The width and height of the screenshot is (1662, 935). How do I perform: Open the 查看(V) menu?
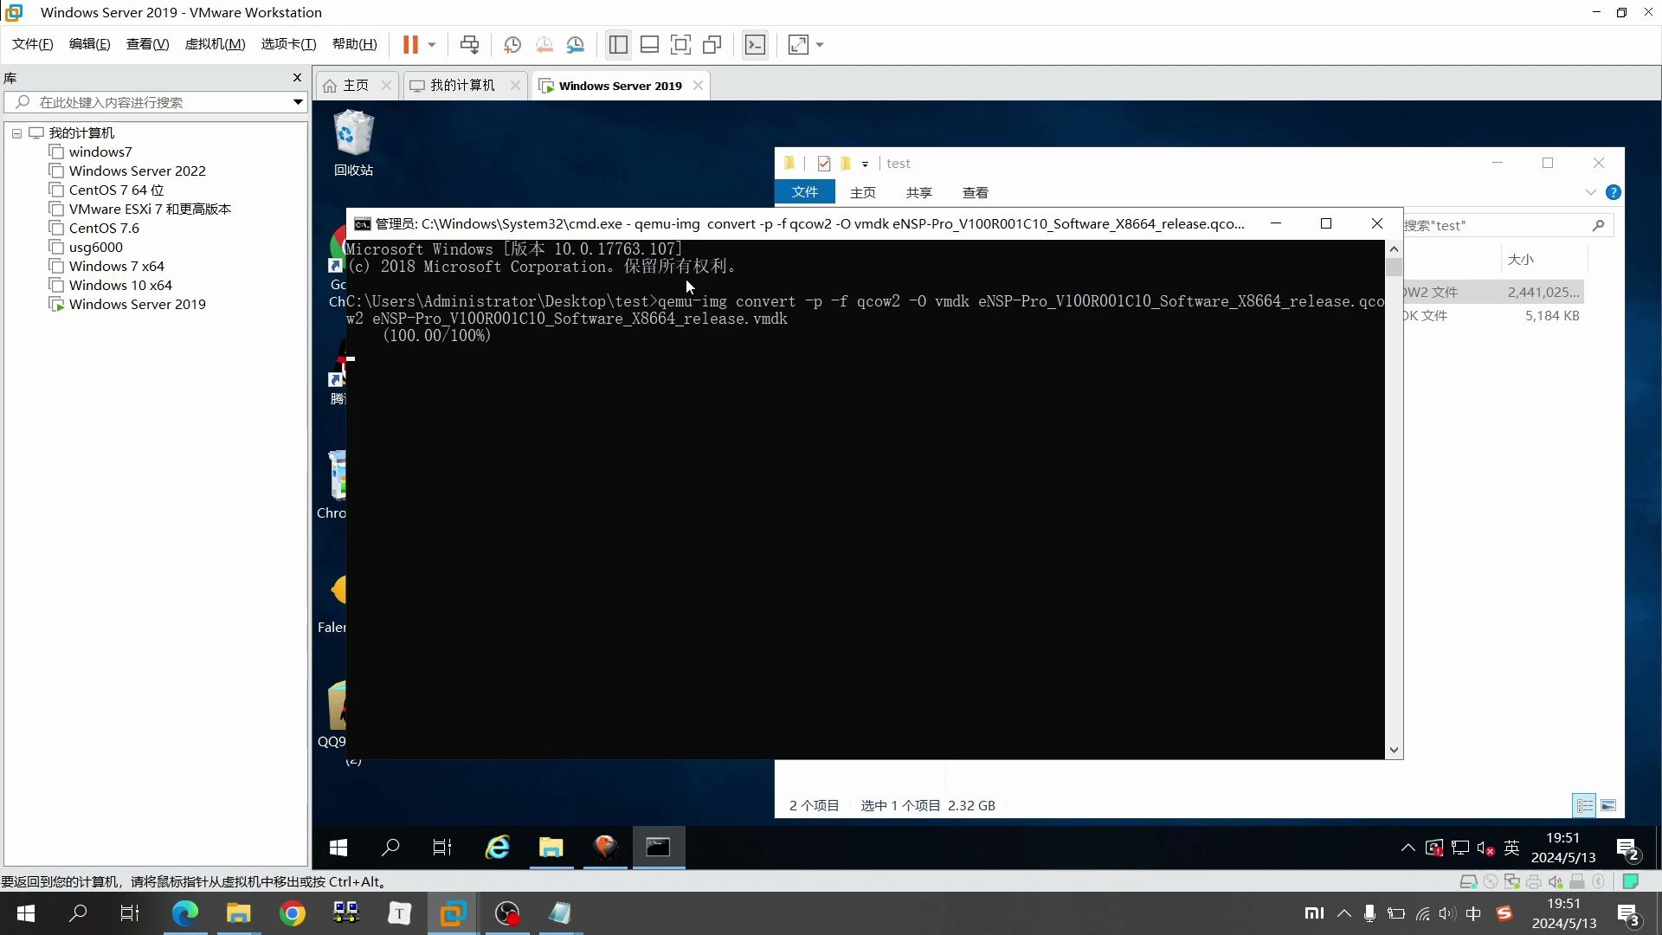click(x=147, y=44)
